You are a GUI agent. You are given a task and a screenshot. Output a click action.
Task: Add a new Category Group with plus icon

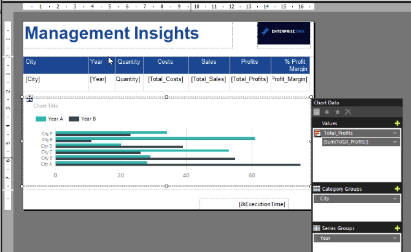click(397, 189)
